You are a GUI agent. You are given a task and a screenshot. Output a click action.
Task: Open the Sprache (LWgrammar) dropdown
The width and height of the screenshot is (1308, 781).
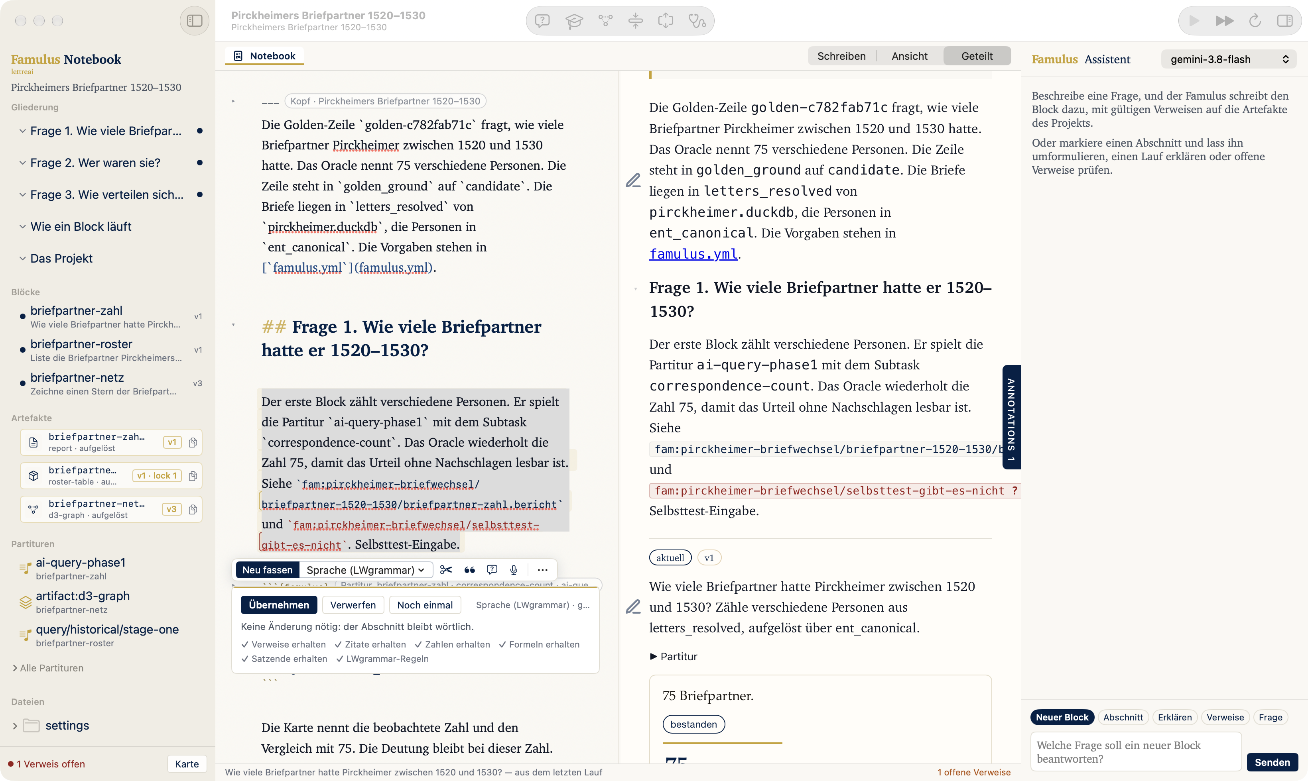pos(365,570)
